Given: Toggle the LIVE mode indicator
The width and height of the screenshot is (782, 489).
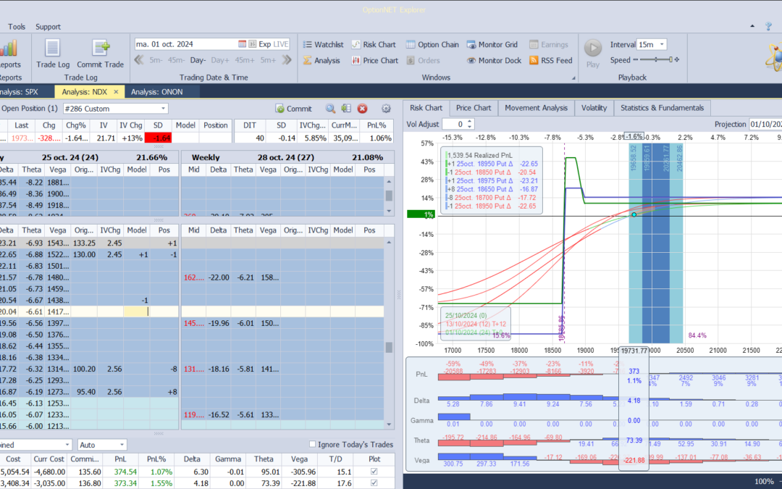Looking at the screenshot, I should (281, 44).
